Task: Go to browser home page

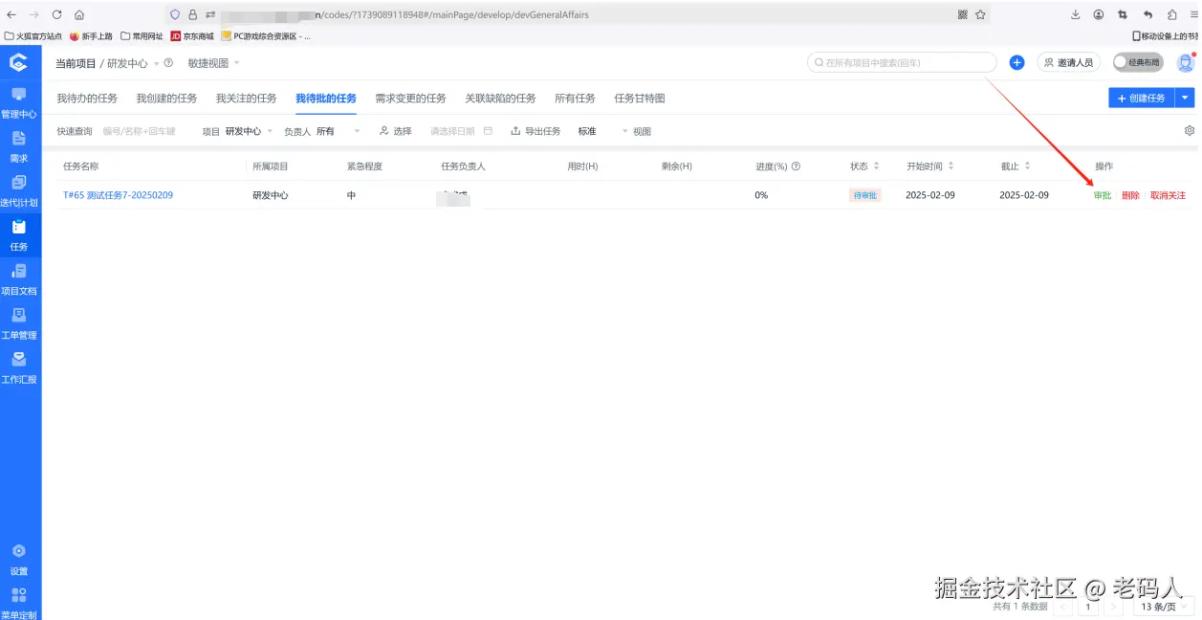Action: pos(79,14)
